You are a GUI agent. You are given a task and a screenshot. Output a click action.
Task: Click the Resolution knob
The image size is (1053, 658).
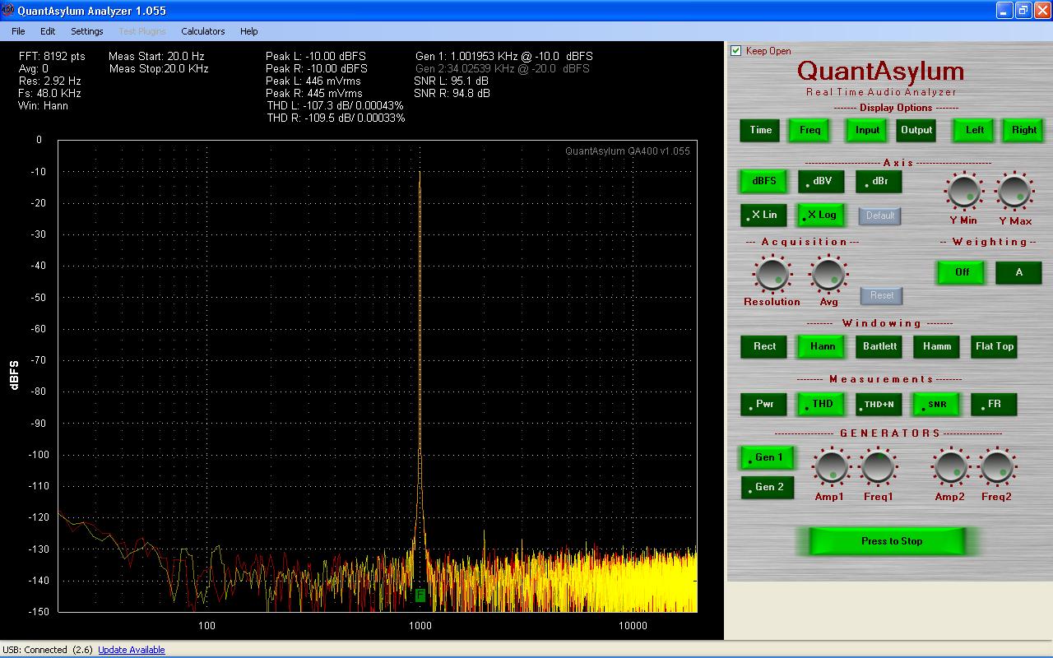772,274
